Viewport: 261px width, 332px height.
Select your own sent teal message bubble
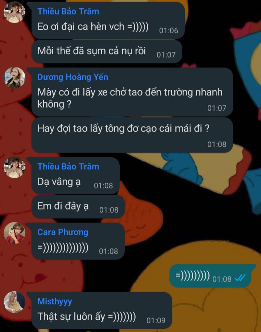point(210,276)
